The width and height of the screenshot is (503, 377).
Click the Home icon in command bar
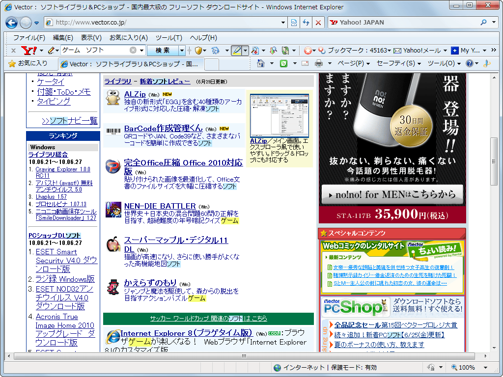pyautogui.click(x=261, y=63)
